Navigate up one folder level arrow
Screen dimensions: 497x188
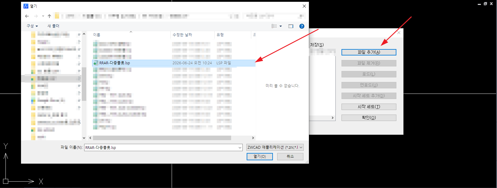click(49, 16)
